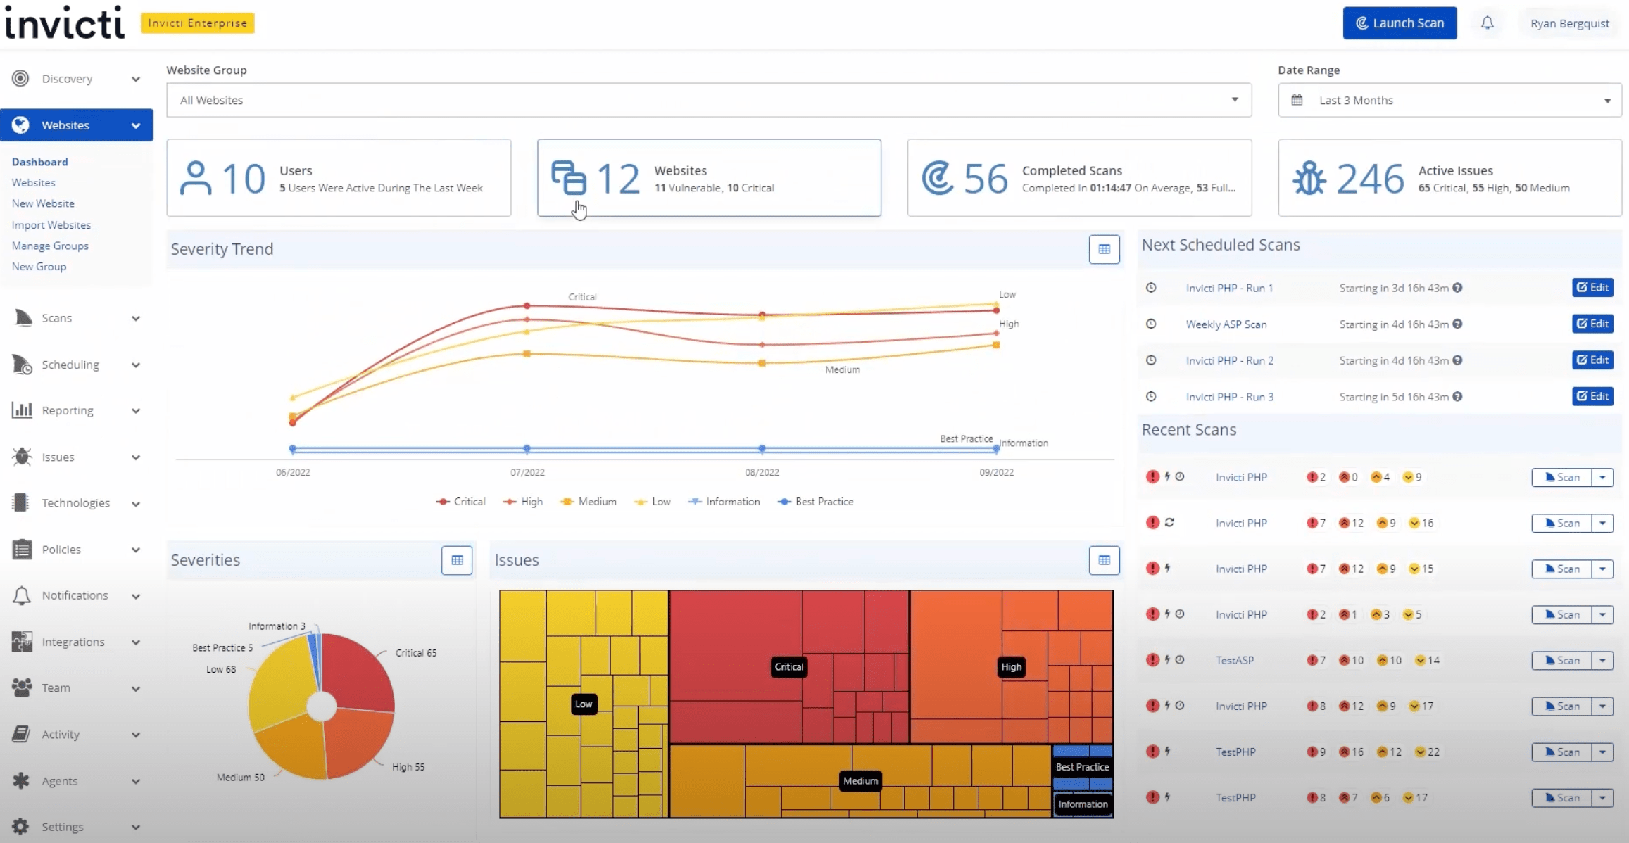Click the Team people icon
1629x843 pixels.
22,687
